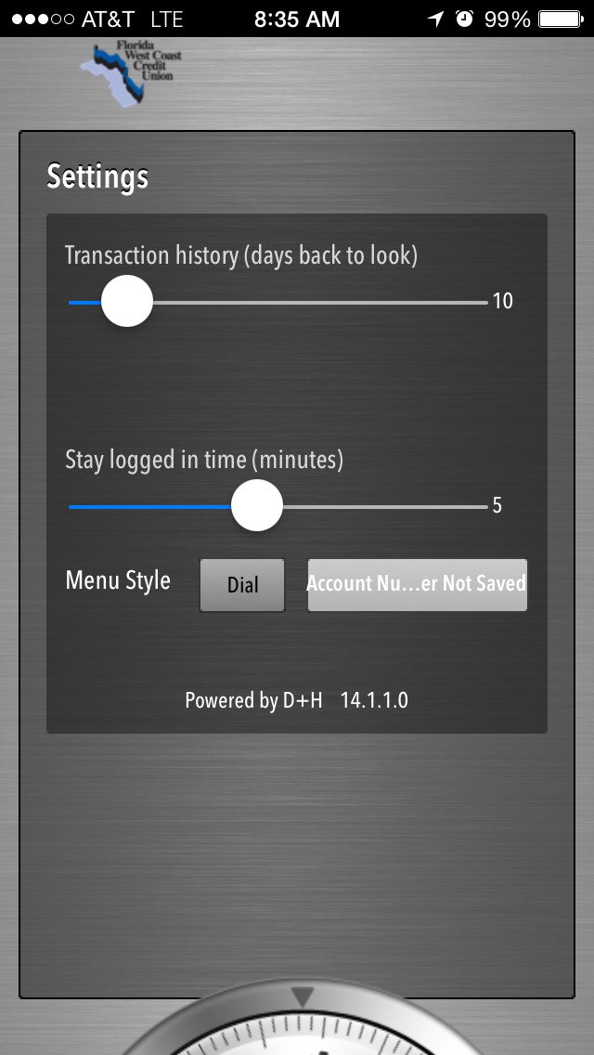Tap the battery icon in status bar
Image resolution: width=594 pixels, height=1055 pixels.
point(561,19)
